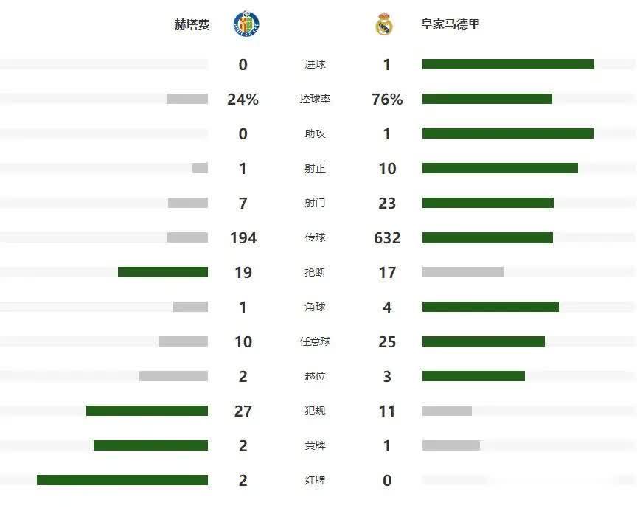Select the 传球 stat label
The height and width of the screenshot is (511, 637).
click(x=315, y=237)
